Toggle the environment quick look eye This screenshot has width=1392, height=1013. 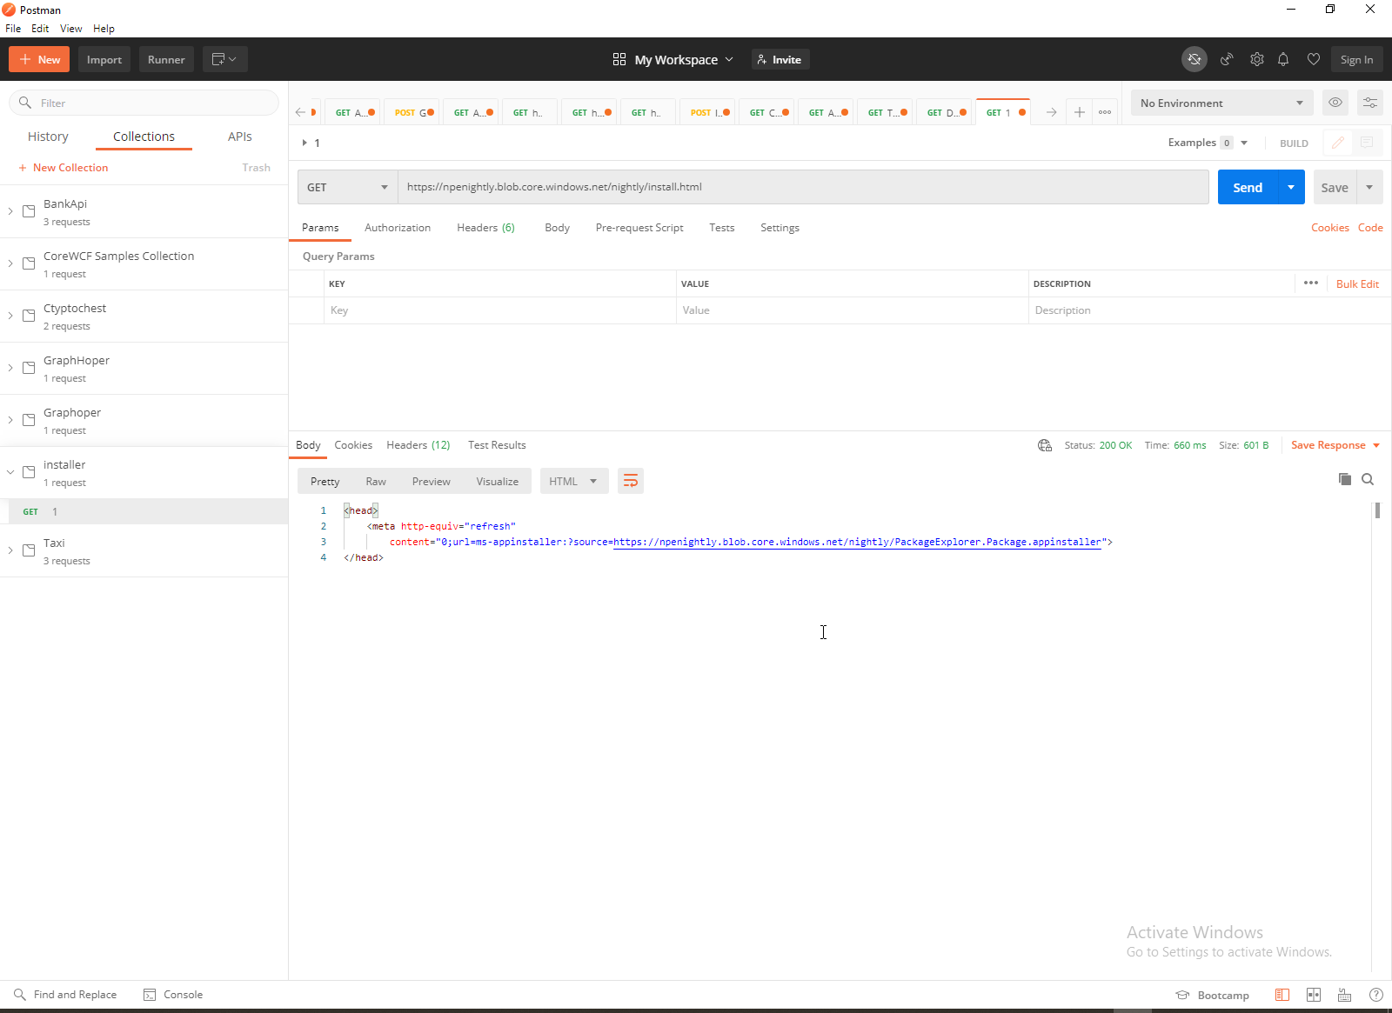(x=1335, y=103)
